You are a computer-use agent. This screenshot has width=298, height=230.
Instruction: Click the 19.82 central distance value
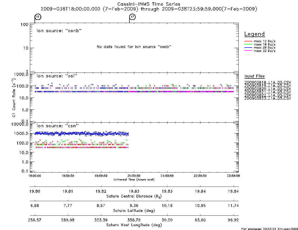(101, 191)
